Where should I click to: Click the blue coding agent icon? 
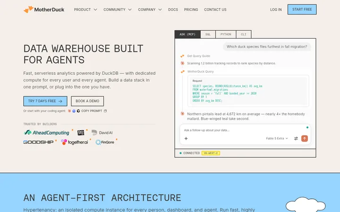click(x=74, y=111)
